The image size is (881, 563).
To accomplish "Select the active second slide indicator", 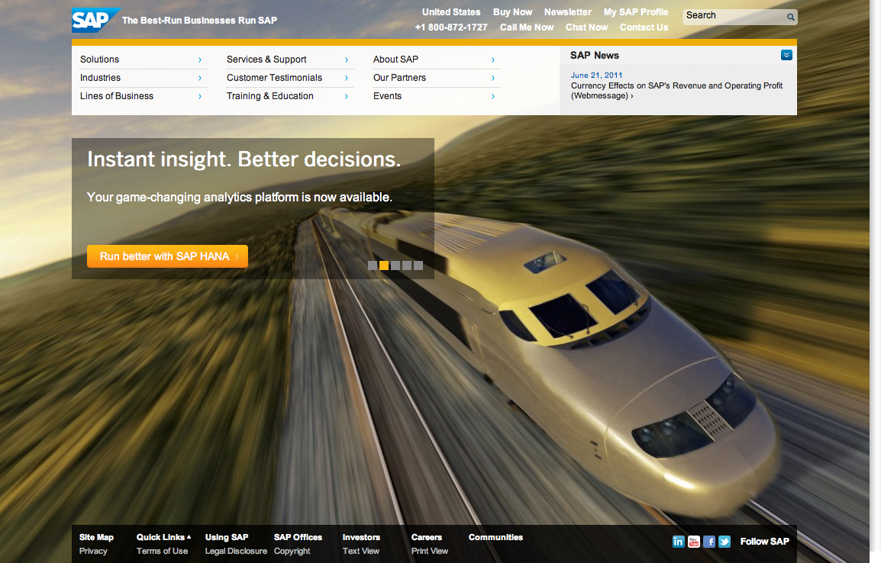I will (384, 265).
